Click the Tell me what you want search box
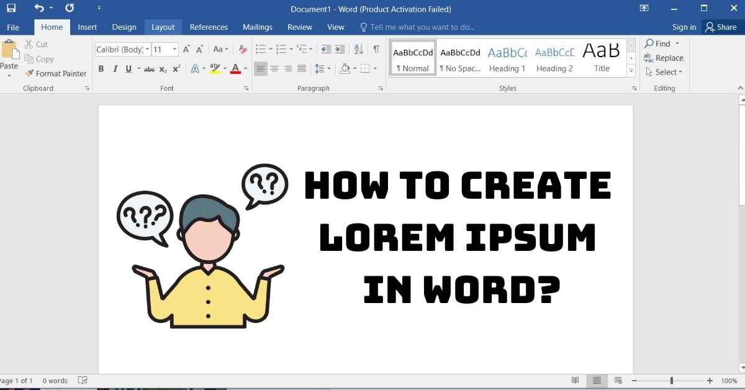The image size is (745, 390). pyautogui.click(x=422, y=27)
